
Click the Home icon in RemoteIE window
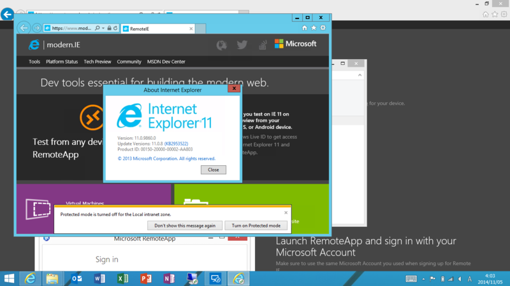(305, 28)
